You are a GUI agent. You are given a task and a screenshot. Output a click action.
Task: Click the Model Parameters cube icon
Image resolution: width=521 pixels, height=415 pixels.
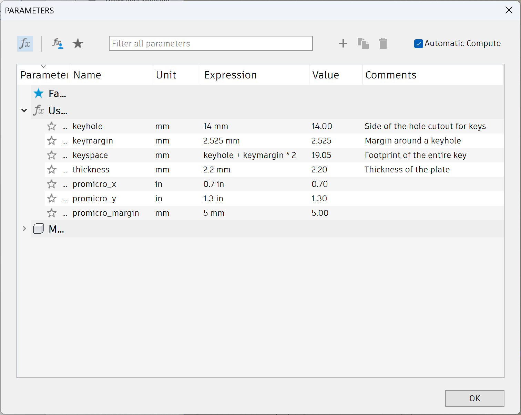pos(39,229)
